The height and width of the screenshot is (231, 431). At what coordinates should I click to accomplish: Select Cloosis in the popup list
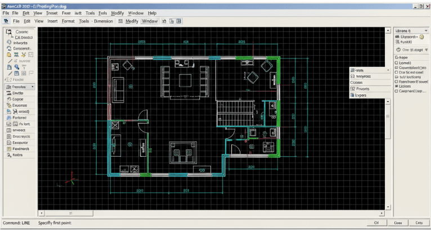coord(370,83)
